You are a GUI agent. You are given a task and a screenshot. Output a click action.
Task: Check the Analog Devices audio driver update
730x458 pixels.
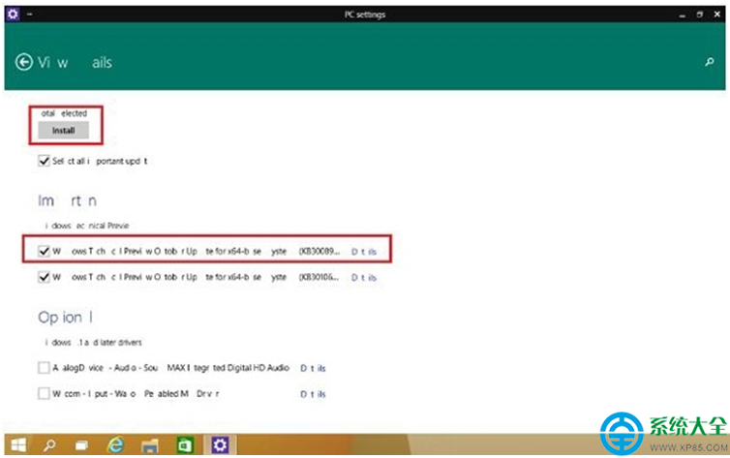[x=43, y=368]
